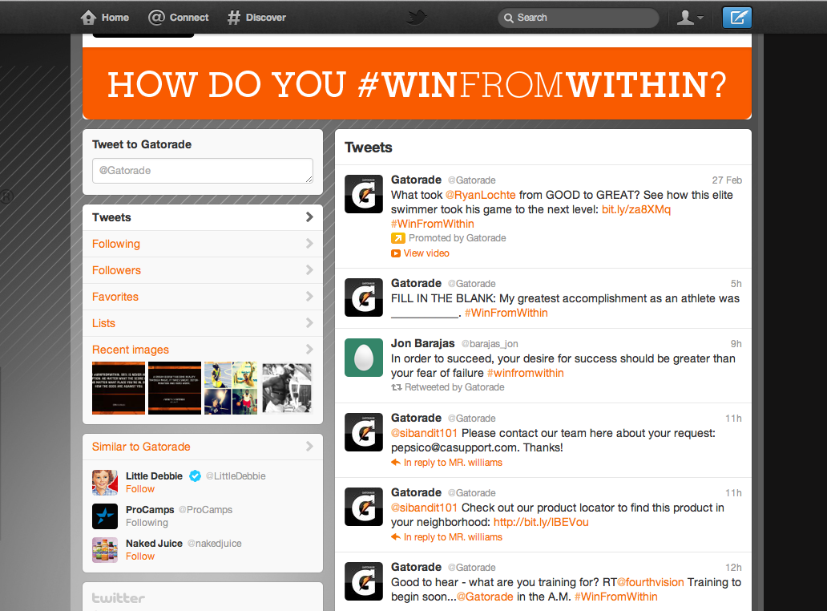827x611 pixels.
Task: Click chevron on the Following row
Action: (309, 244)
